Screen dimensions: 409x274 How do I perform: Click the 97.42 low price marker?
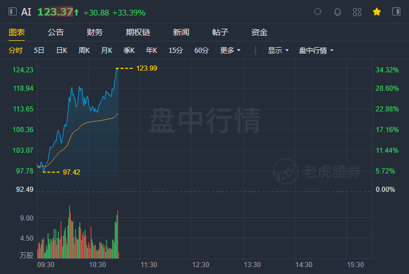click(71, 172)
